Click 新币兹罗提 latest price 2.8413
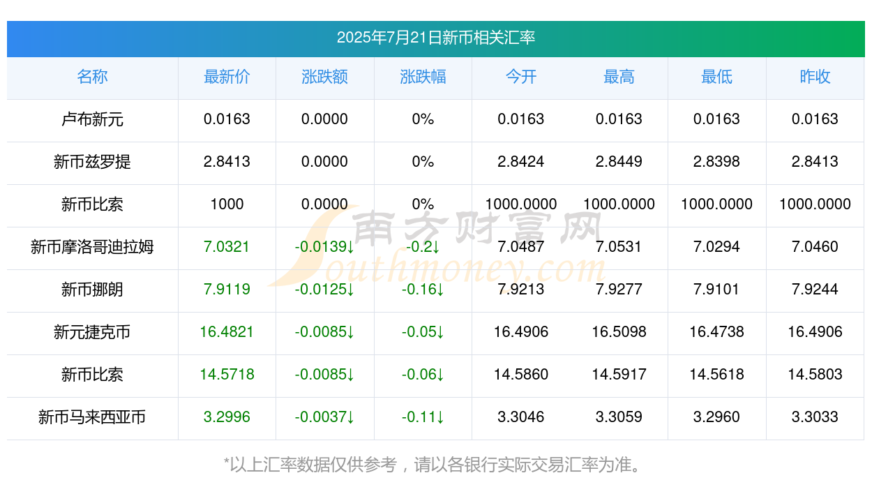Viewport: 872px width, 487px height. [x=227, y=162]
